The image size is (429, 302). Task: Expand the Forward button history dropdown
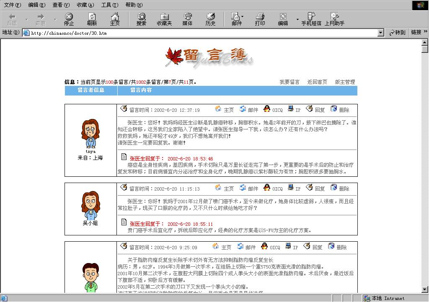coord(55,19)
